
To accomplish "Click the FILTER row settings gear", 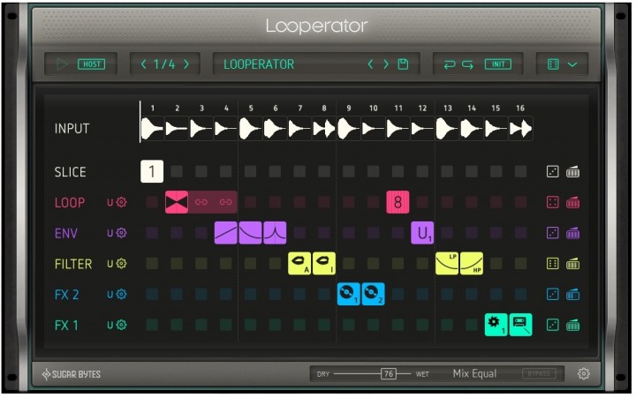I will tap(121, 264).
